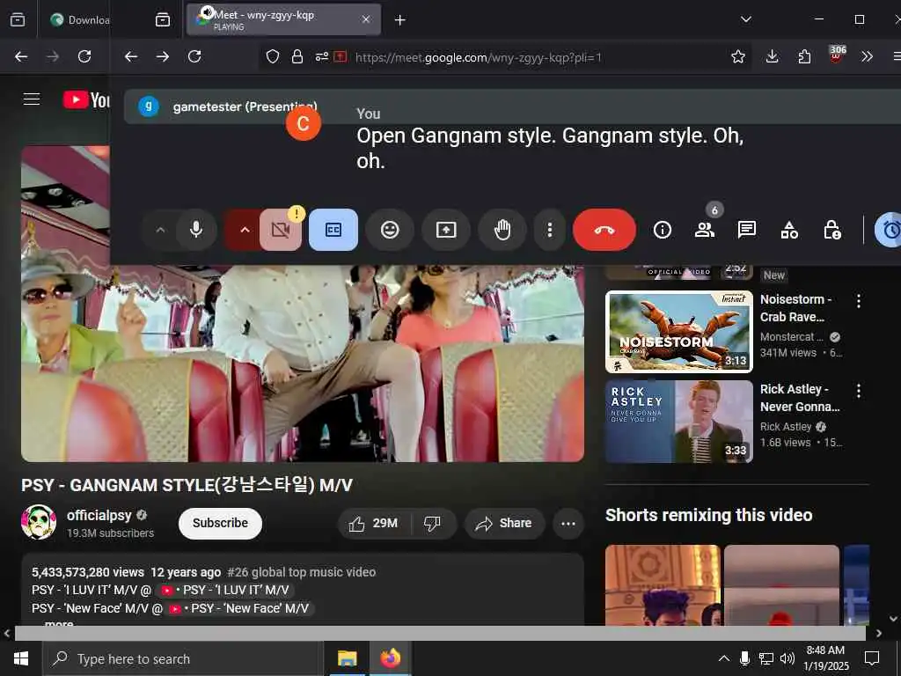Go to YouTube home via logo
This screenshot has height=676, width=901.
coord(86,99)
